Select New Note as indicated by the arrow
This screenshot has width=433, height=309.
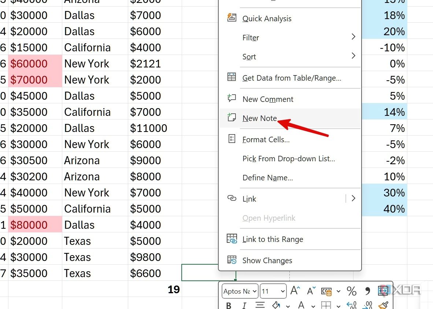pyautogui.click(x=259, y=118)
